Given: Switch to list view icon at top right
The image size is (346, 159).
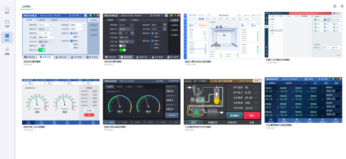Looking at the screenshot, I should click(342, 6).
